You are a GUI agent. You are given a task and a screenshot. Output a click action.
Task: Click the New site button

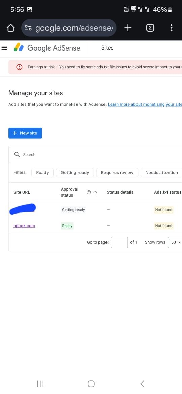click(25, 133)
